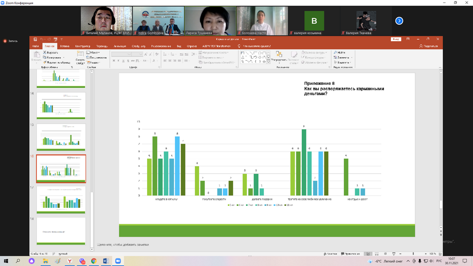Viewport: 473px width, 266px height.
Task: Open the font name combo box
Action: click(x=121, y=54)
